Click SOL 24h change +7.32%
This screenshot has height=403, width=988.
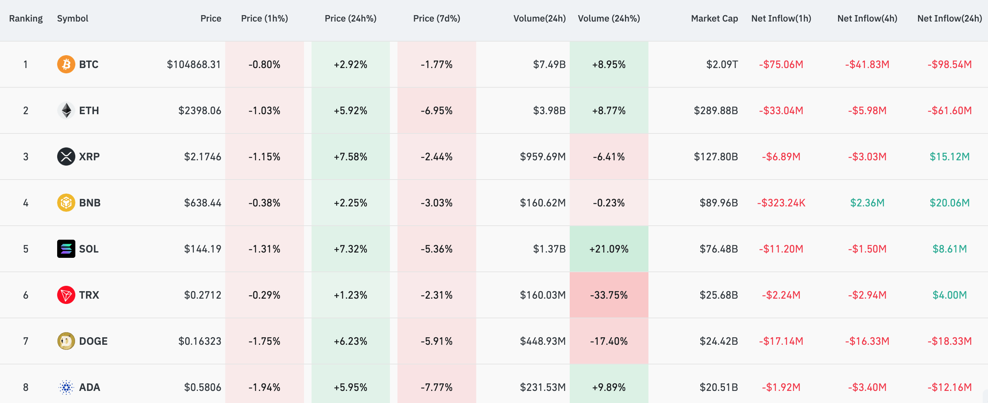coord(351,249)
